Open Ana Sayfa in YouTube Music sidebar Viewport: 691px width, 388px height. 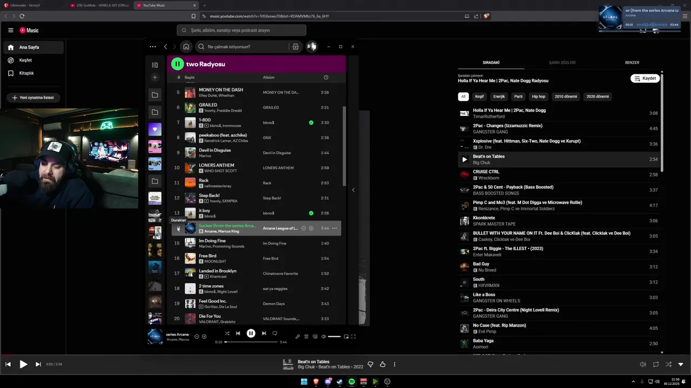tap(33, 47)
